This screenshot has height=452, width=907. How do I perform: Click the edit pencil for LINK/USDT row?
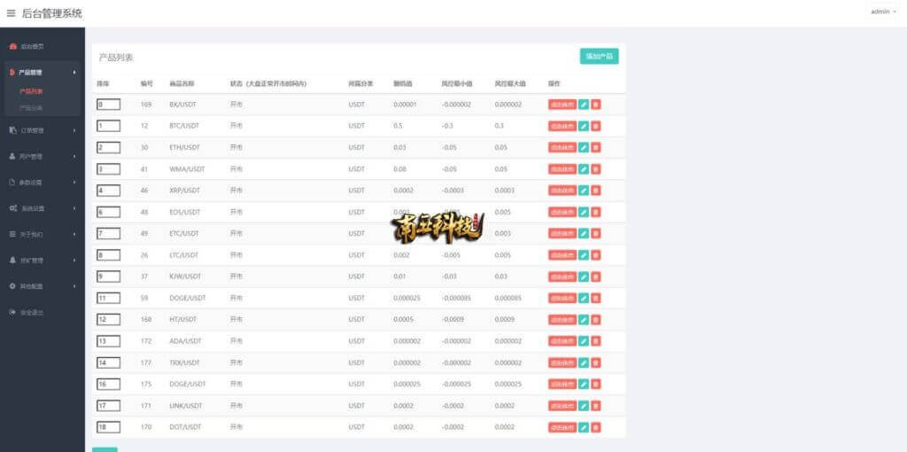click(x=584, y=406)
